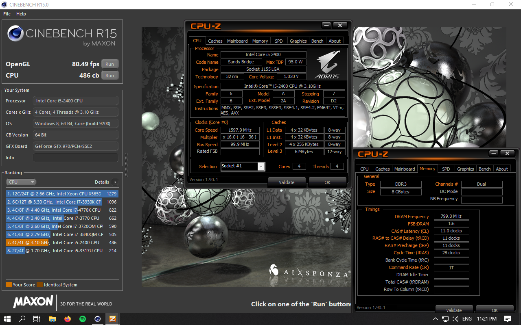
Task: Select Core i5-3317U ranking row
Action: tap(62, 251)
